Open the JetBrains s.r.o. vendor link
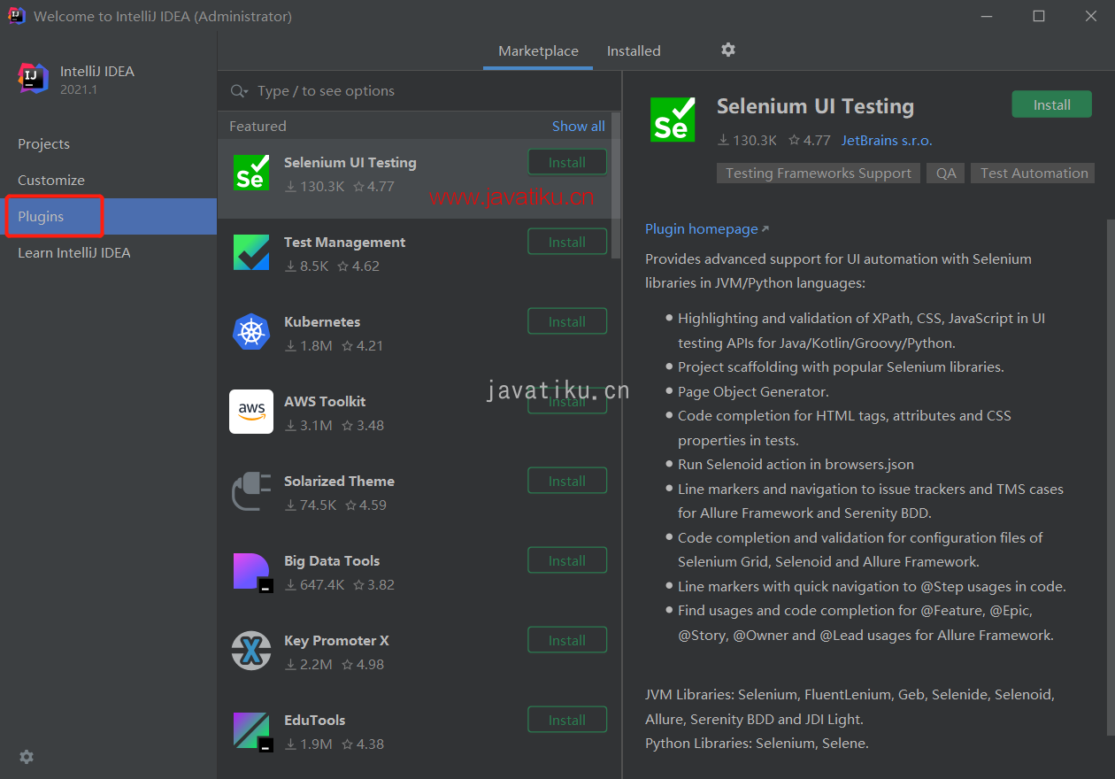This screenshot has height=779, width=1115. click(887, 140)
